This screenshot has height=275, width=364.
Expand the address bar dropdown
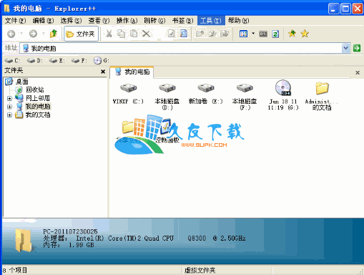coord(345,49)
